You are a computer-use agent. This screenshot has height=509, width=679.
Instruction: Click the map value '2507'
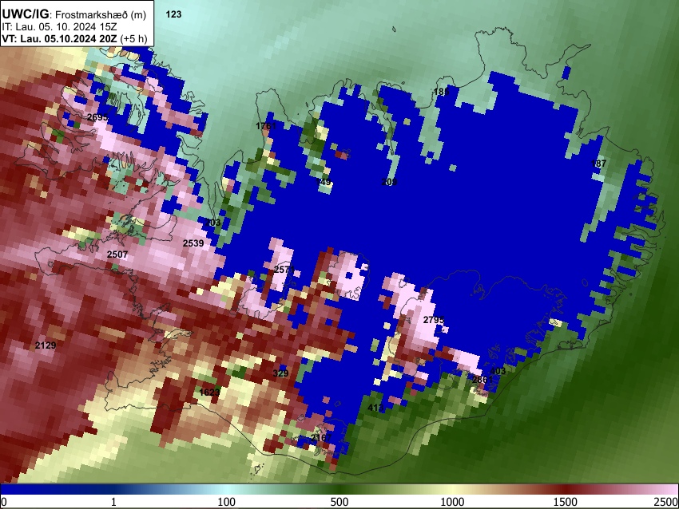point(117,254)
